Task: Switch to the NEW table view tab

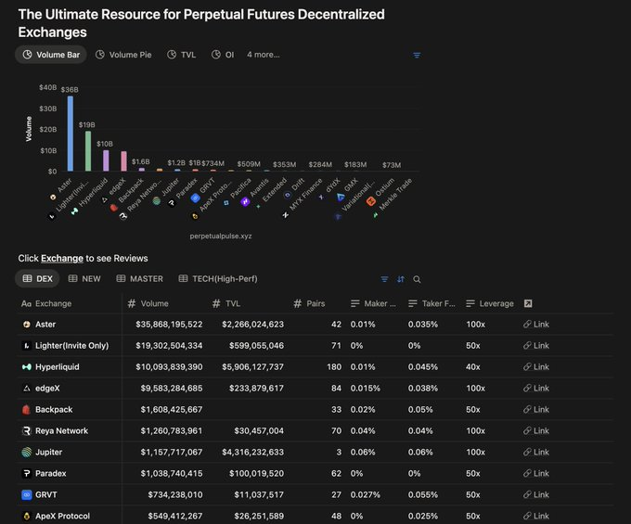Action: (84, 278)
